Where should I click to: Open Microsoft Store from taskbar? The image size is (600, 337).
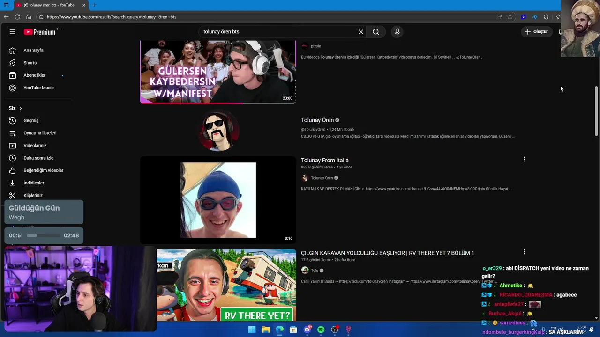(x=293, y=330)
